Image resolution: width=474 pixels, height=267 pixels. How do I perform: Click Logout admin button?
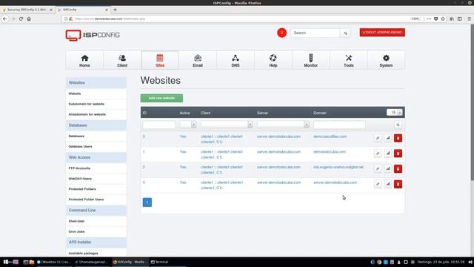[x=382, y=33]
